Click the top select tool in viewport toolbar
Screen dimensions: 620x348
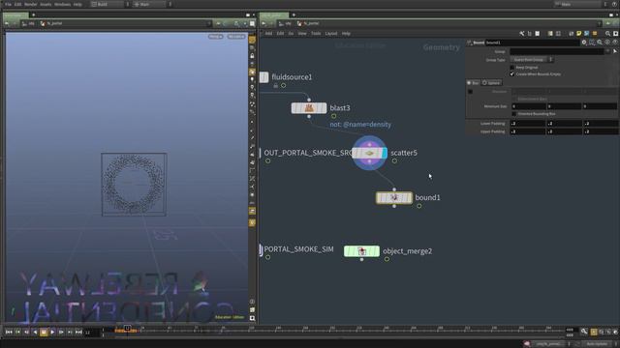(252, 41)
